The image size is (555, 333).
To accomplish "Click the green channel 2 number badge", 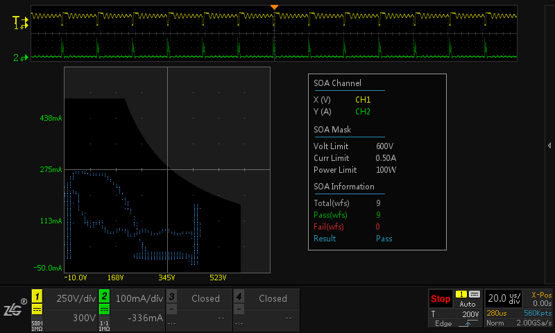I will pos(104,296).
